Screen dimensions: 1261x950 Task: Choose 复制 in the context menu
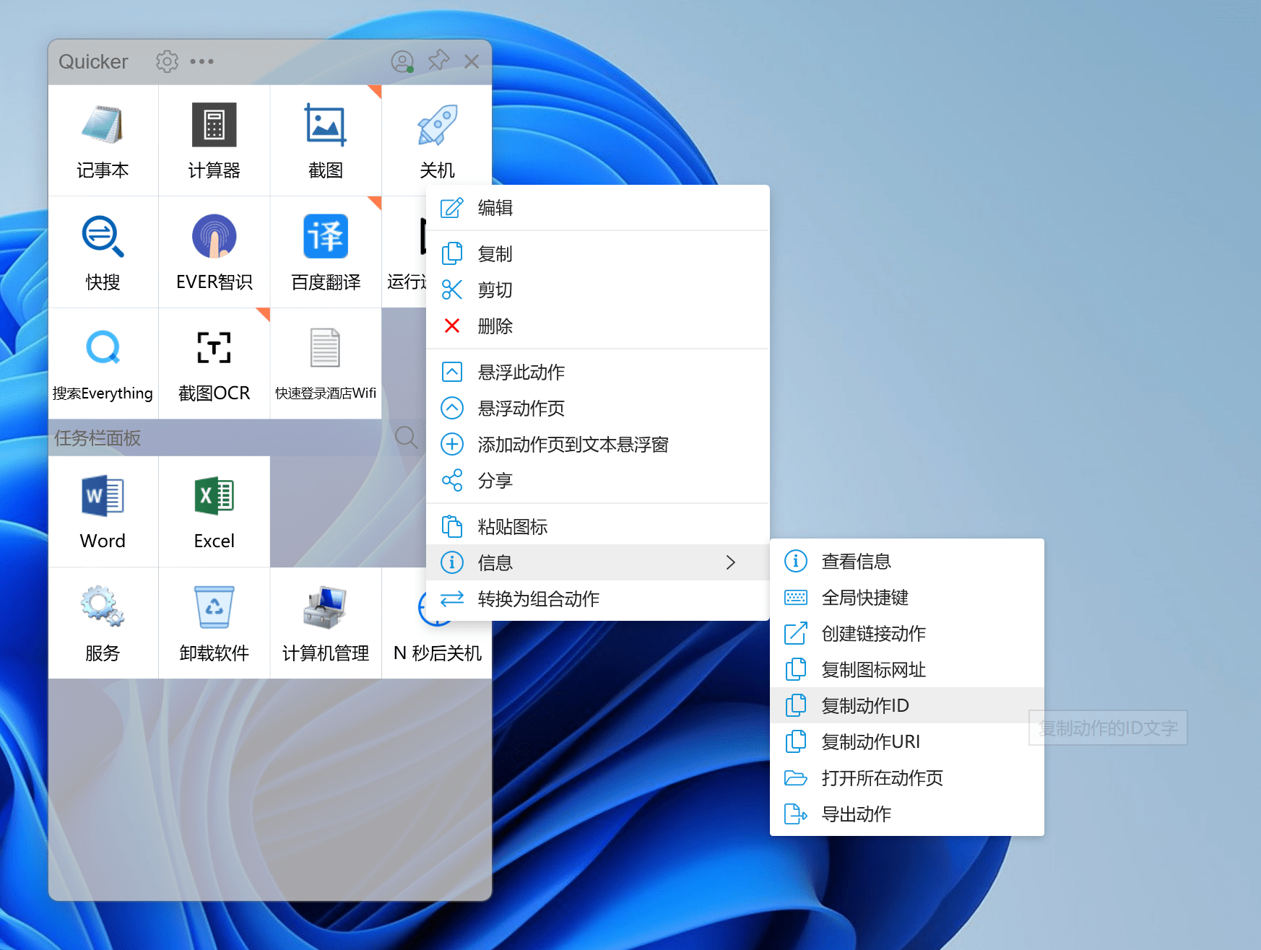click(598, 253)
